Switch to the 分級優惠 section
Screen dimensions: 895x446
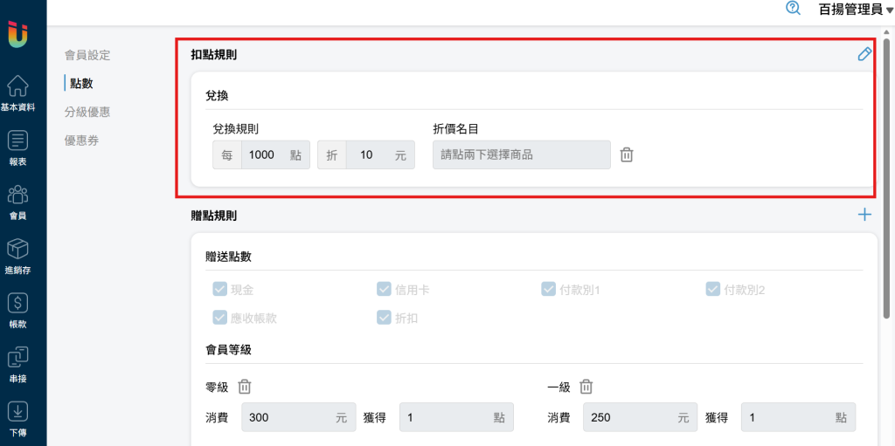point(87,112)
